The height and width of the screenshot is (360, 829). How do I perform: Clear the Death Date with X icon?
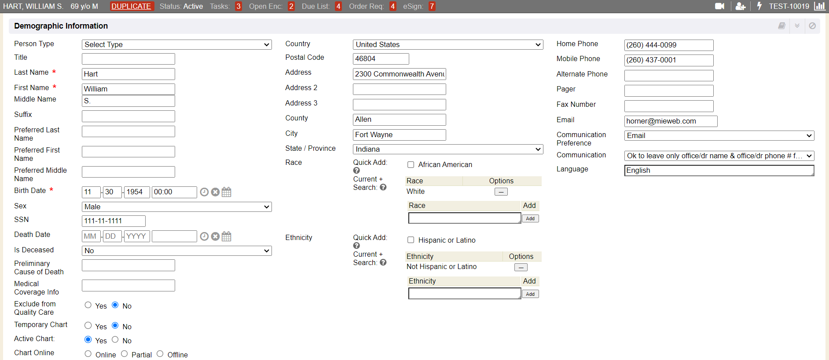pos(215,236)
